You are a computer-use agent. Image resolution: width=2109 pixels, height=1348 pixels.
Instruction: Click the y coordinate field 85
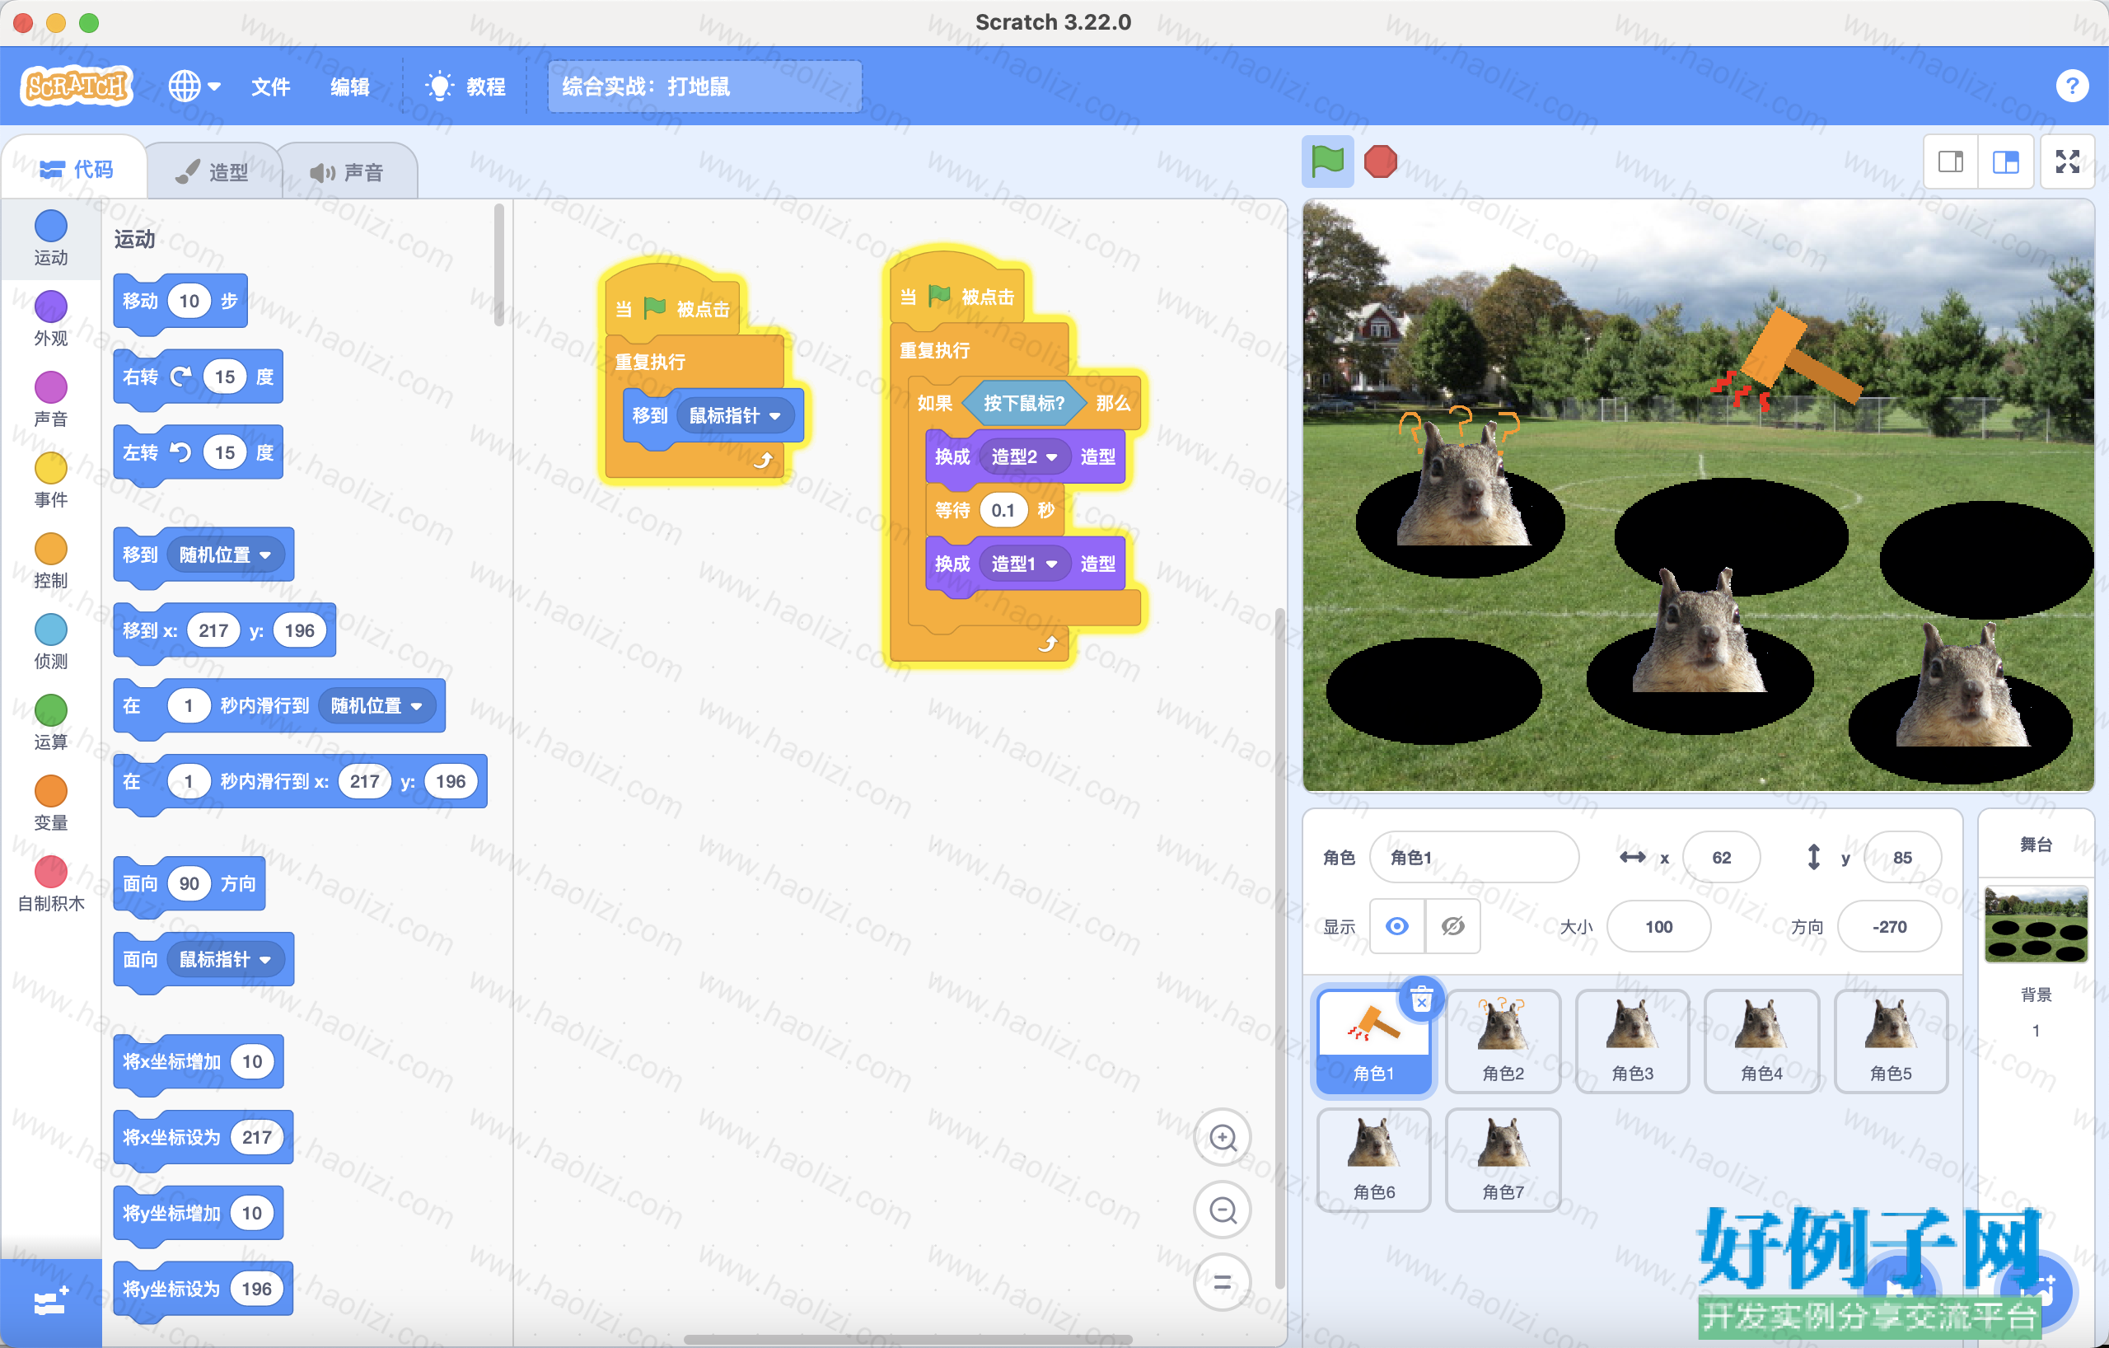pyautogui.click(x=1901, y=857)
